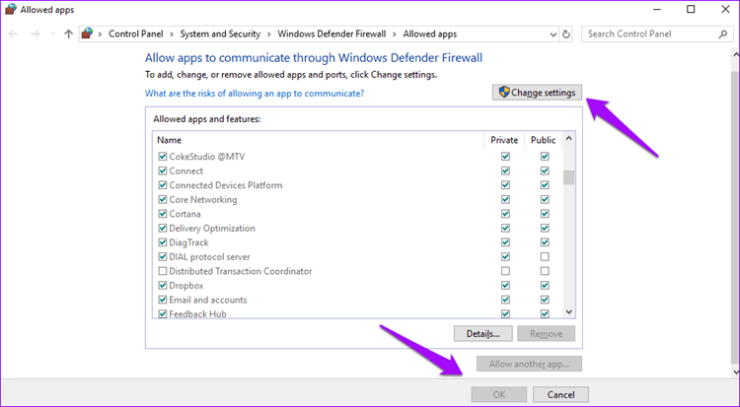Enable Private for Distributed Transaction Coordinator
This screenshot has height=407, width=740.
[x=505, y=271]
